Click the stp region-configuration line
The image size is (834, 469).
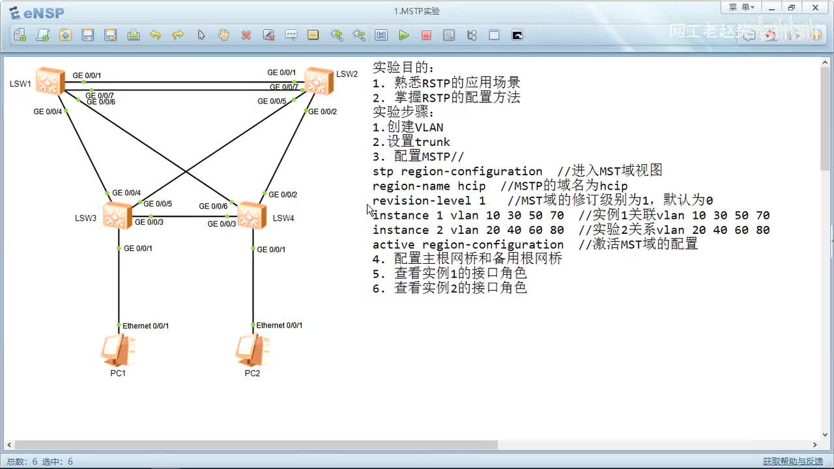click(517, 171)
